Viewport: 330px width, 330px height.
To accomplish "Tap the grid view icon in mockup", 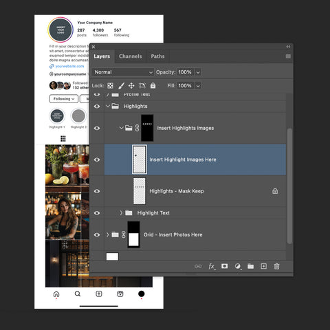I will (x=63, y=139).
